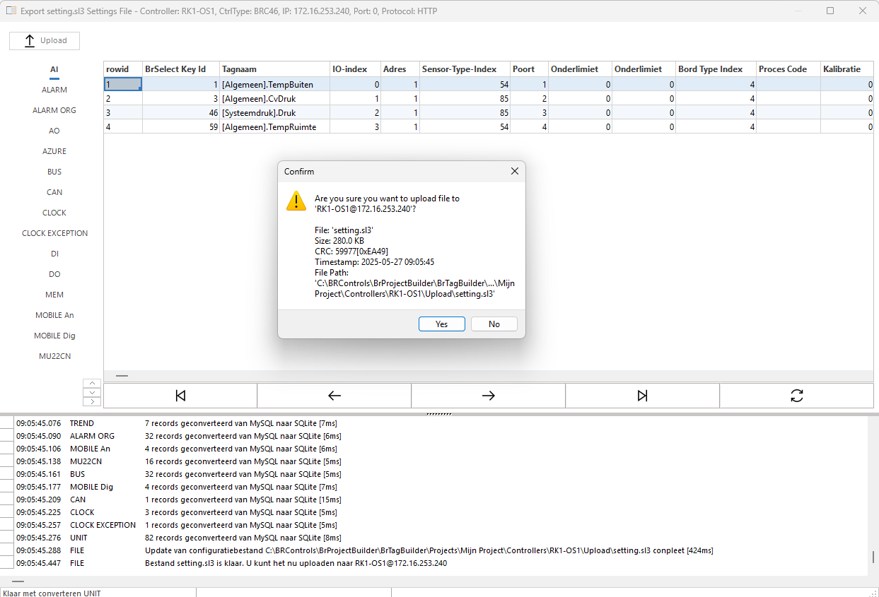Click the Upload button with arrow icon

pos(45,41)
